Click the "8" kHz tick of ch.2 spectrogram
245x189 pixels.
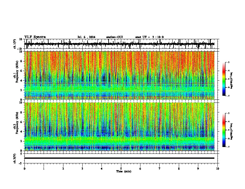point(22,112)
